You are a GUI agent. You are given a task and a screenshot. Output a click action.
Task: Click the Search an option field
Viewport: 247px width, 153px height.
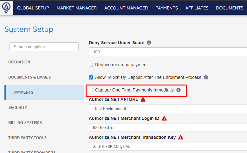(x=44, y=47)
